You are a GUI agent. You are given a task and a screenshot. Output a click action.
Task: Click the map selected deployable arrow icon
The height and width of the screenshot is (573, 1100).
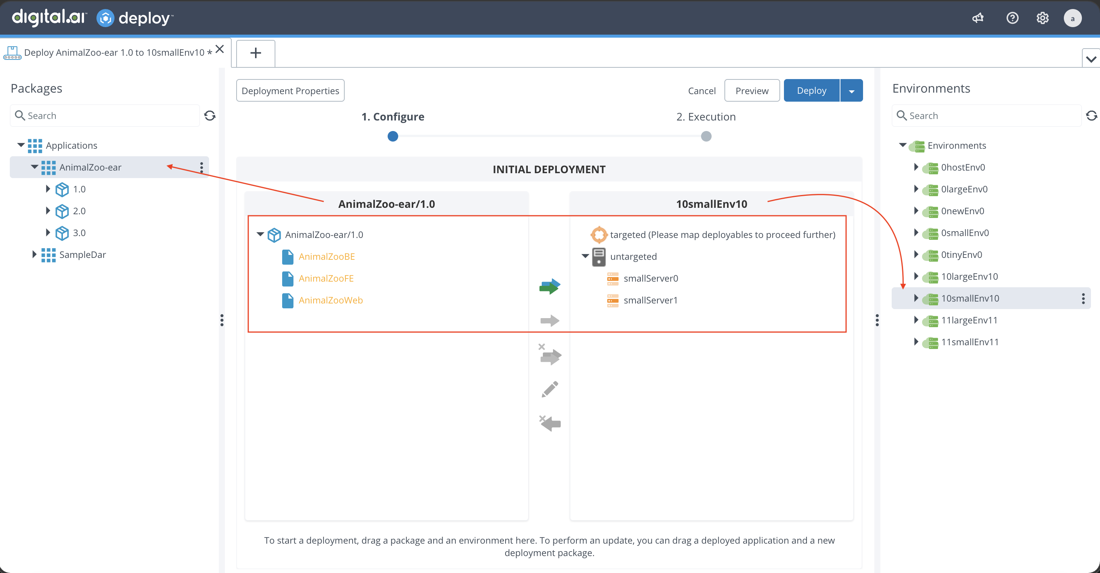tap(550, 320)
